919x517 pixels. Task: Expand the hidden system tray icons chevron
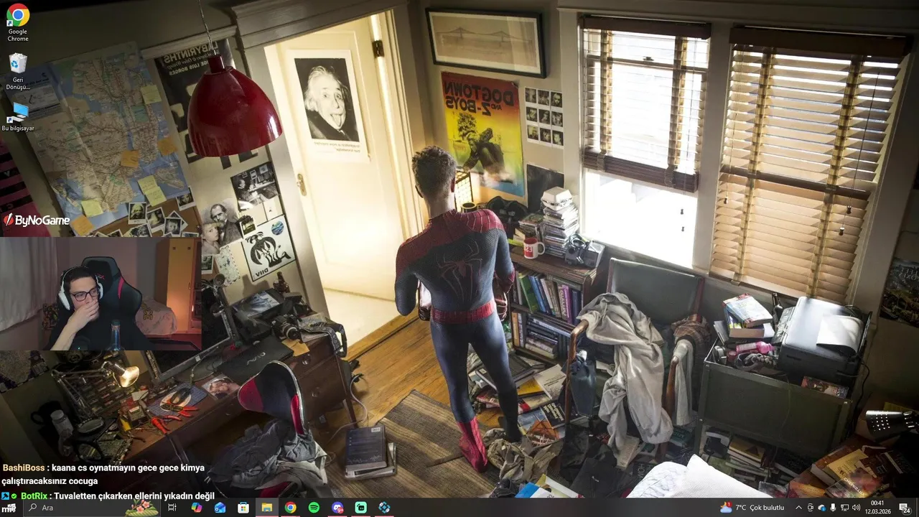pos(798,508)
